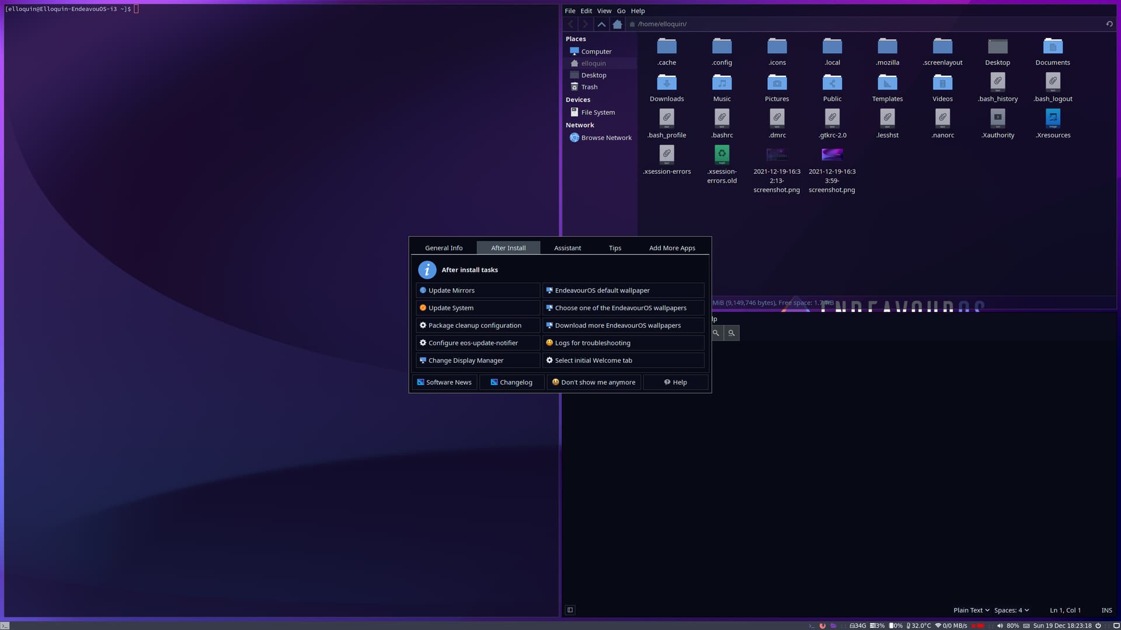1121x630 pixels.
Task: Switch to Tips tab
Action: tap(615, 248)
